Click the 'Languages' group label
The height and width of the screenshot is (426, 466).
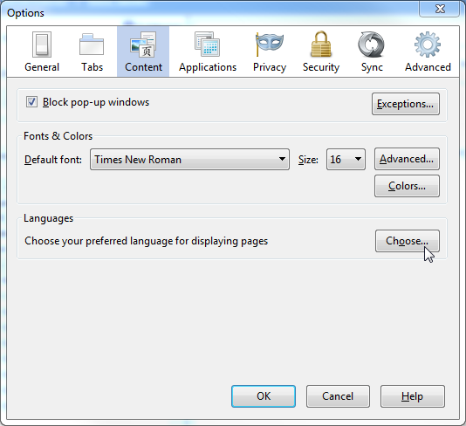[x=48, y=218]
